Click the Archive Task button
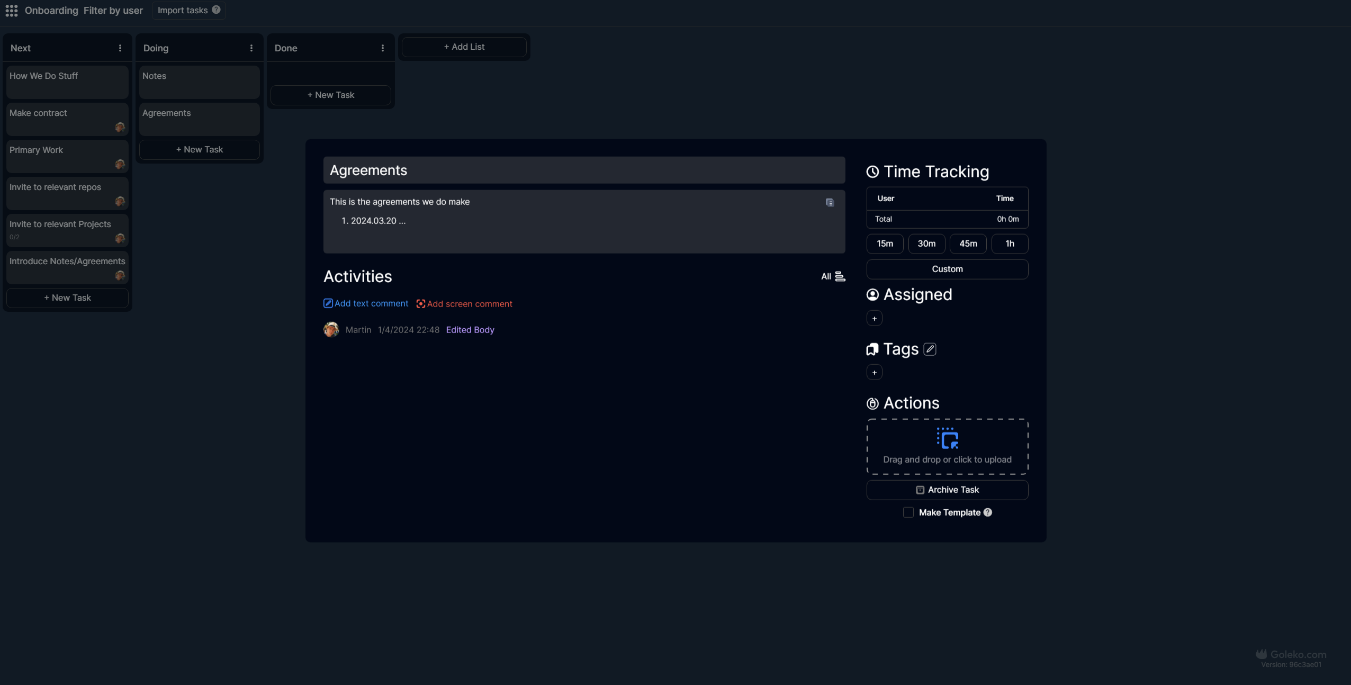This screenshot has width=1351, height=685. click(x=947, y=489)
